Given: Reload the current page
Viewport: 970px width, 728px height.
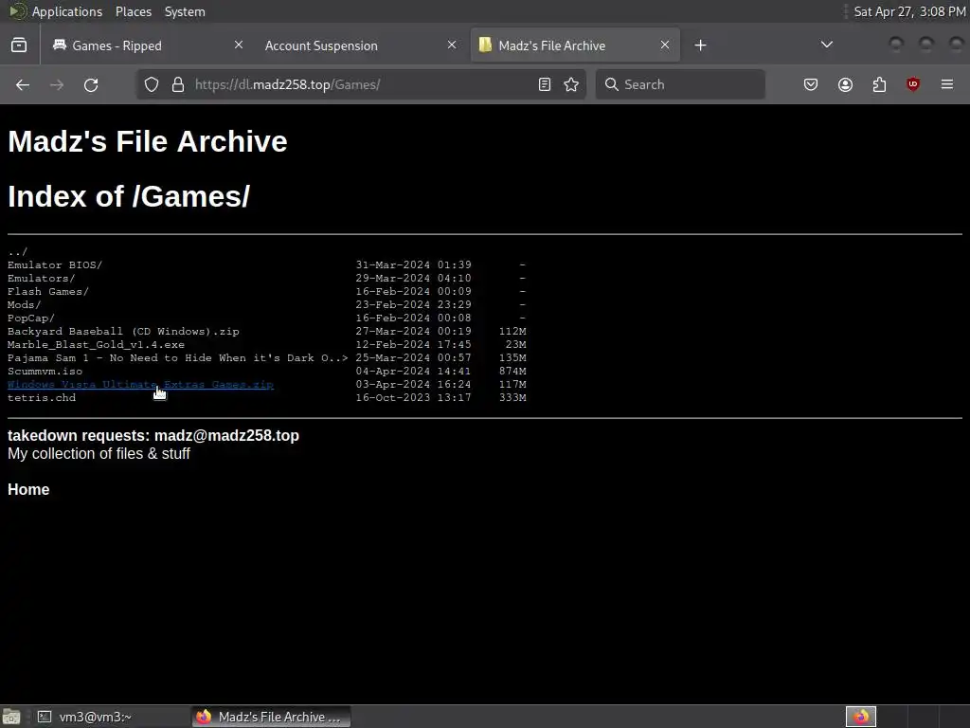Looking at the screenshot, I should pos(91,84).
